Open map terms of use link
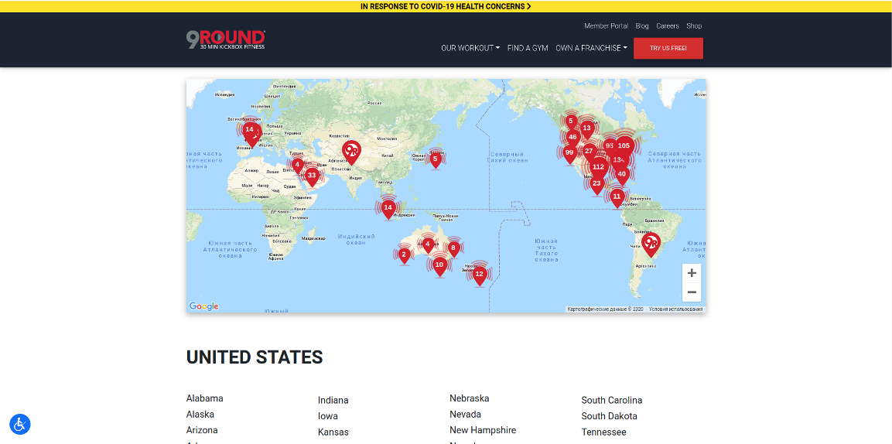892x444 pixels. [x=676, y=309]
